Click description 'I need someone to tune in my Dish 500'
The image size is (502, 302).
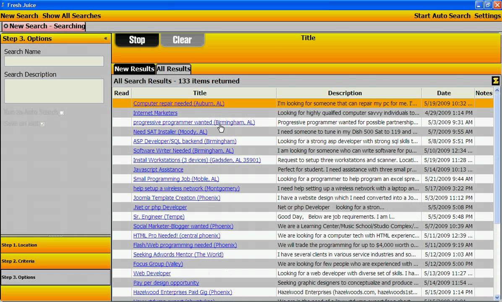[x=349, y=132]
